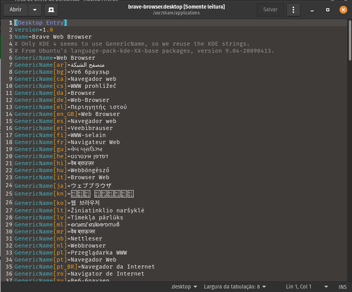The width and height of the screenshot is (352, 292).
Task: Click the GenericName[cs]=WWW prohlížeč line
Action: 65,86
